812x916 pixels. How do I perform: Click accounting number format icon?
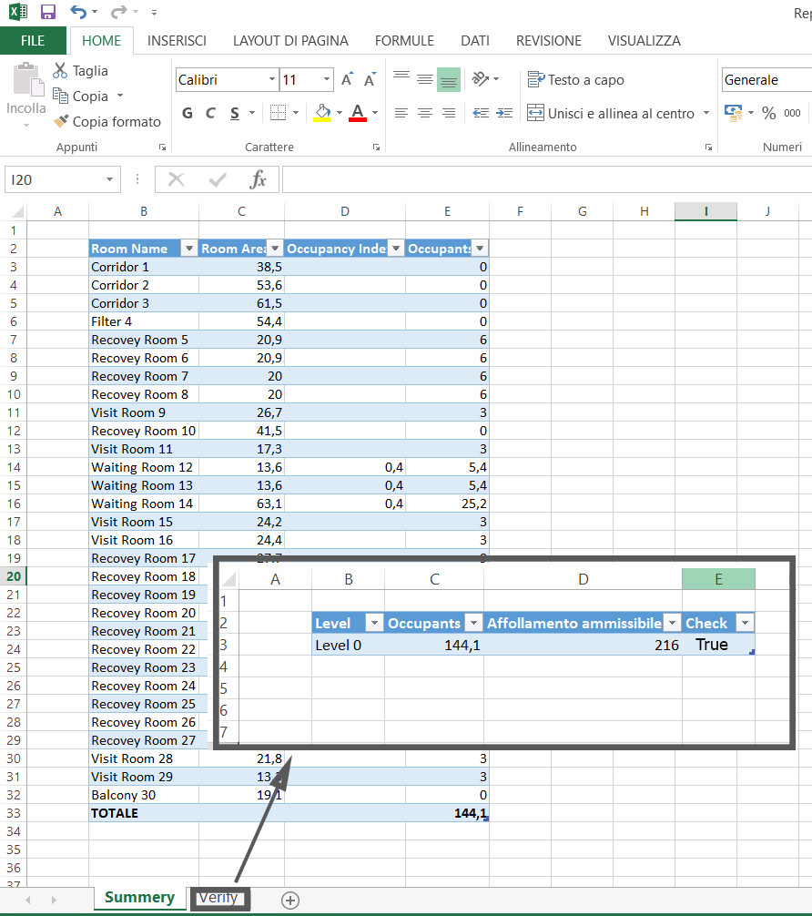[x=733, y=112]
